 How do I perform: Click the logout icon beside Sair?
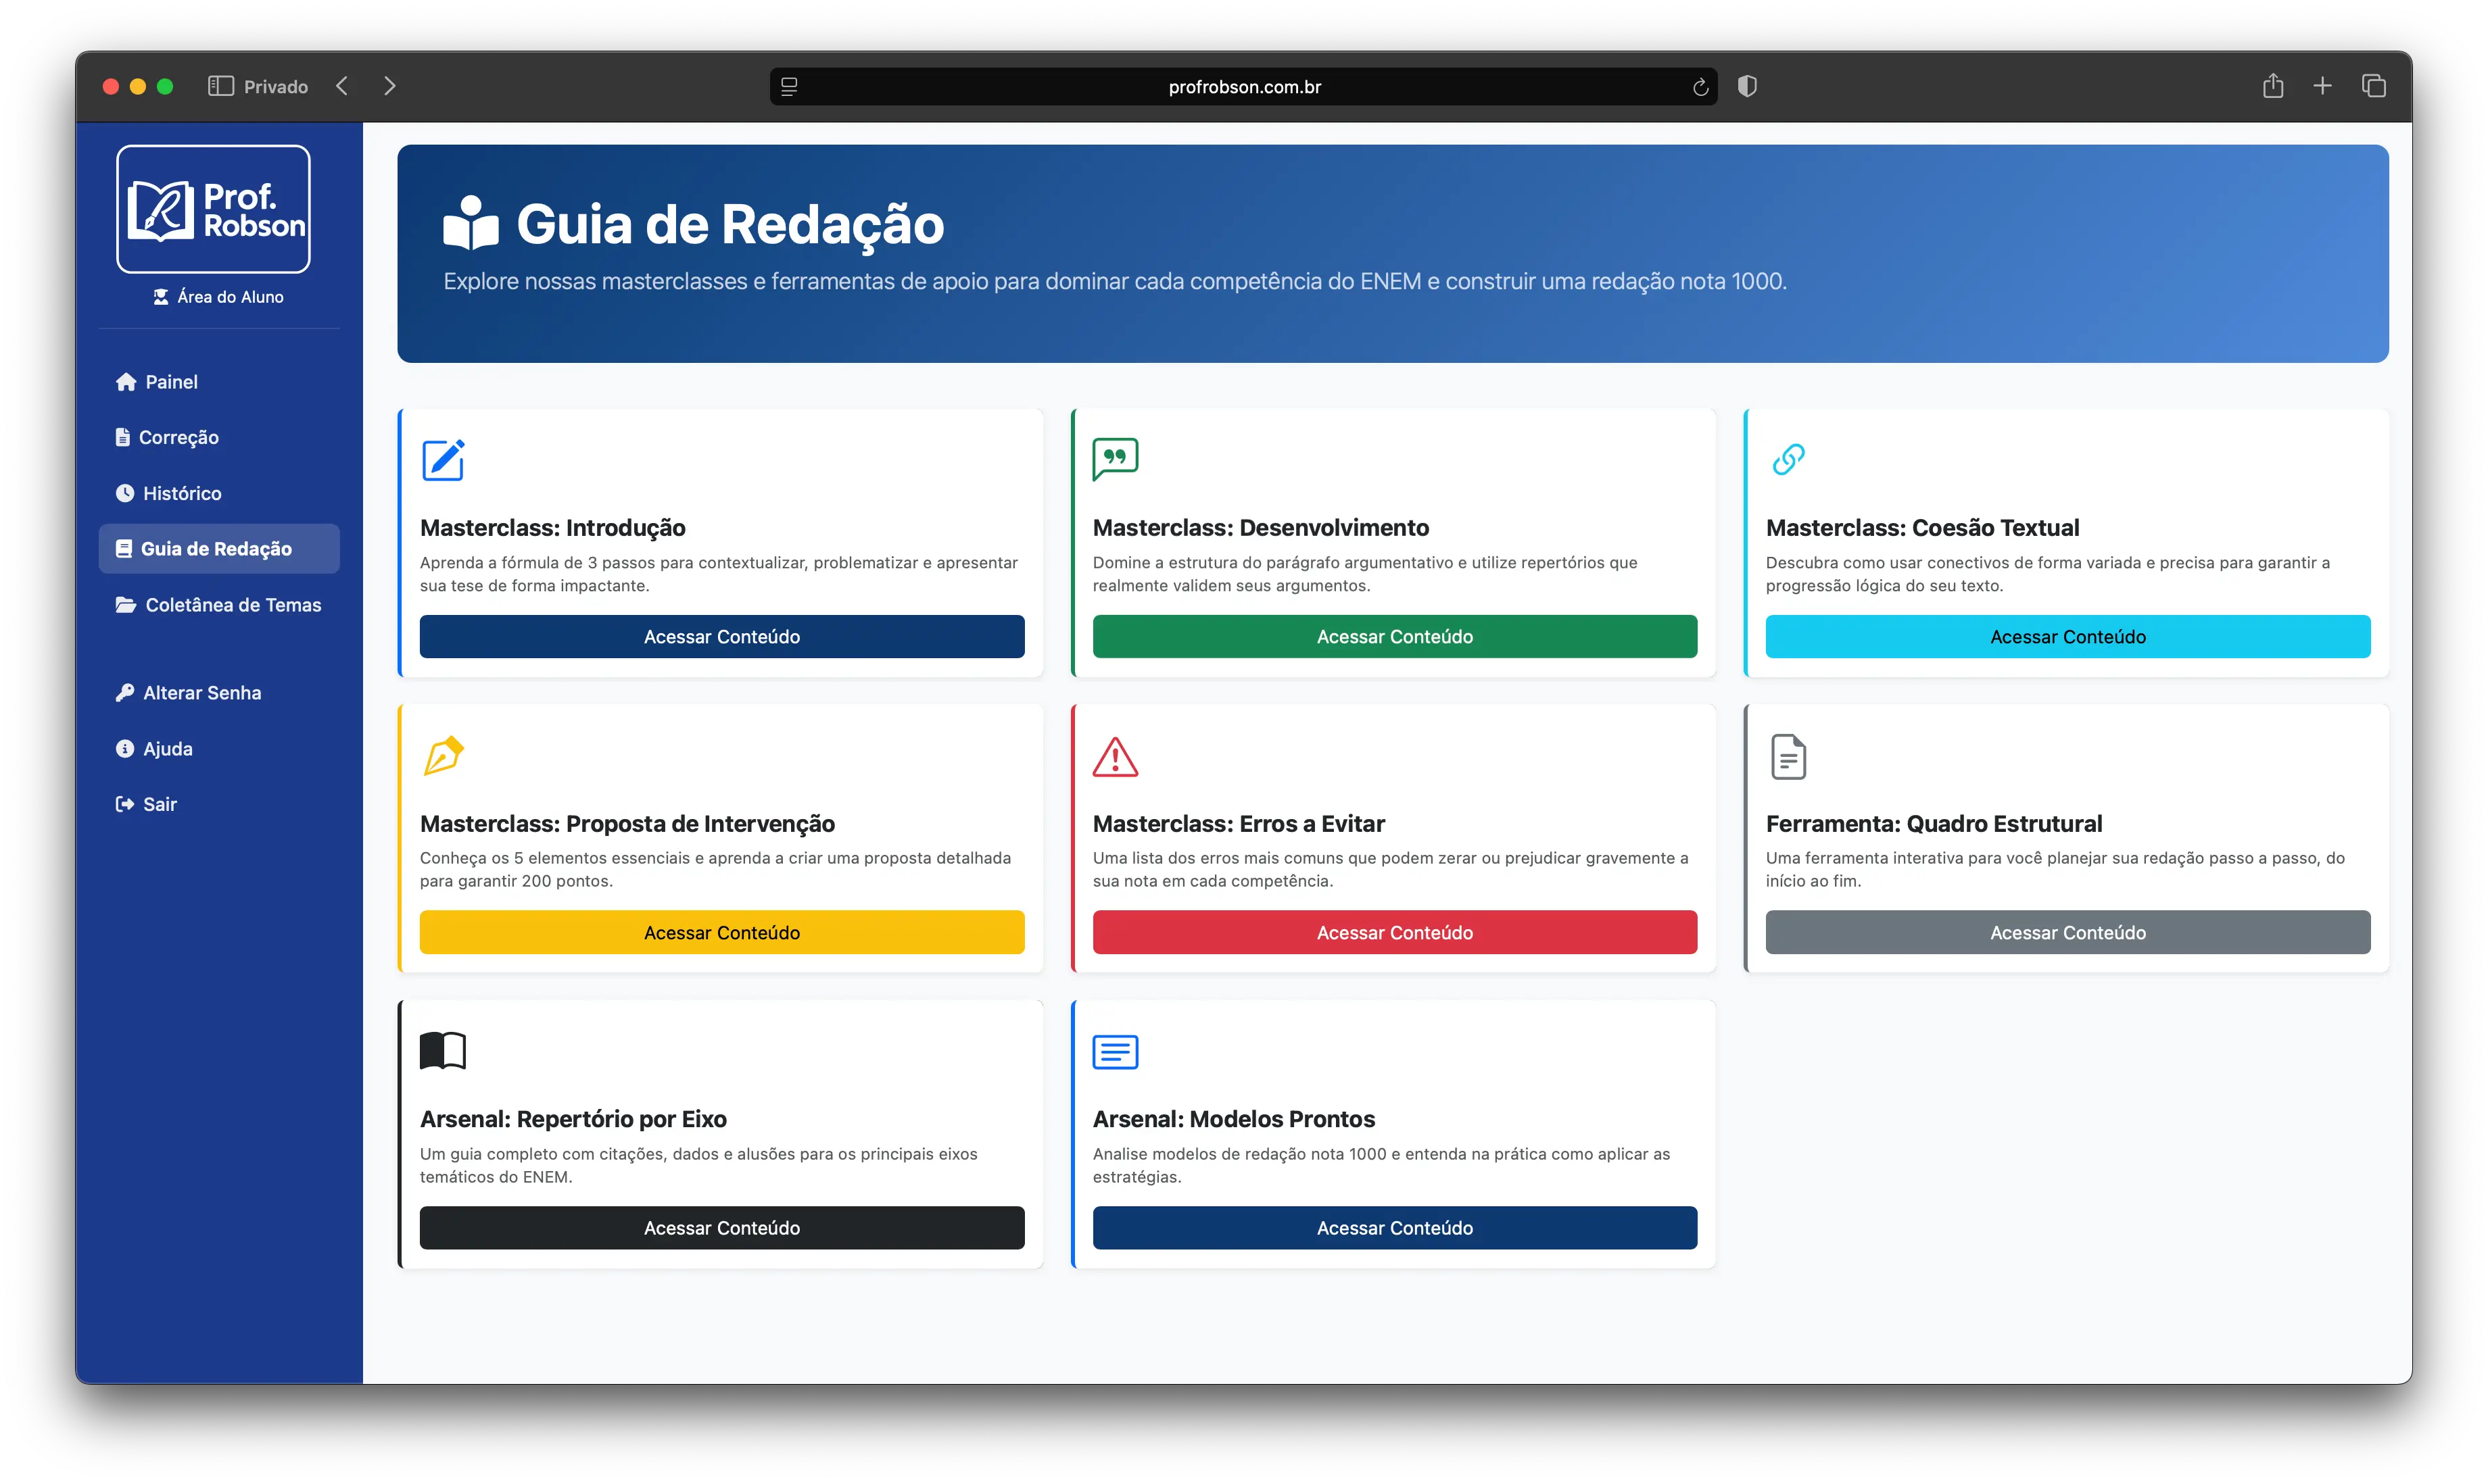click(x=125, y=804)
